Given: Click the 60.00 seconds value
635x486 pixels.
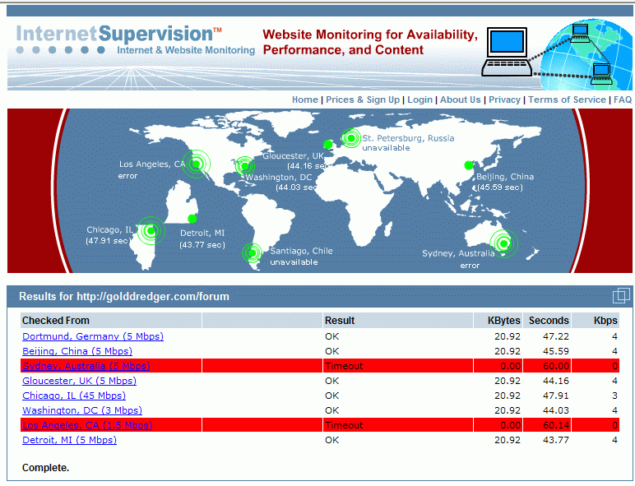Looking at the screenshot, I should (x=556, y=366).
